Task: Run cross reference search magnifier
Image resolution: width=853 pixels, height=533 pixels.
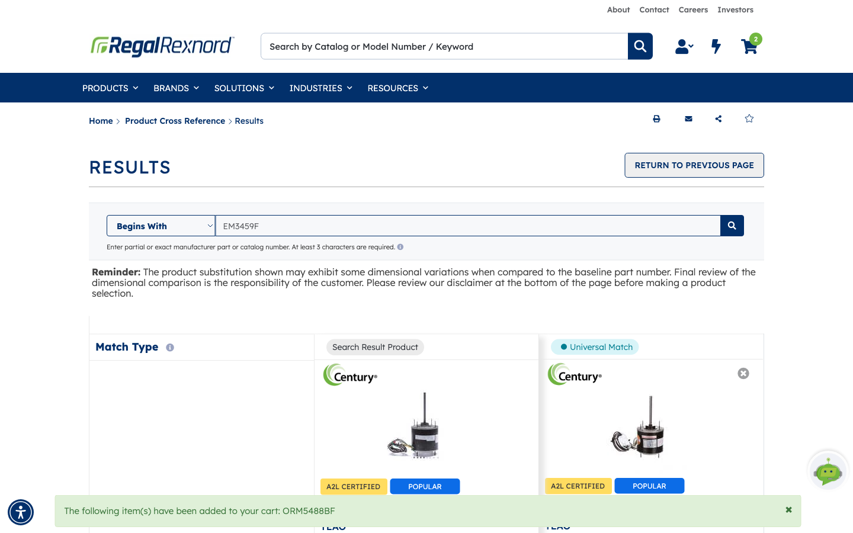Action: coord(732,226)
